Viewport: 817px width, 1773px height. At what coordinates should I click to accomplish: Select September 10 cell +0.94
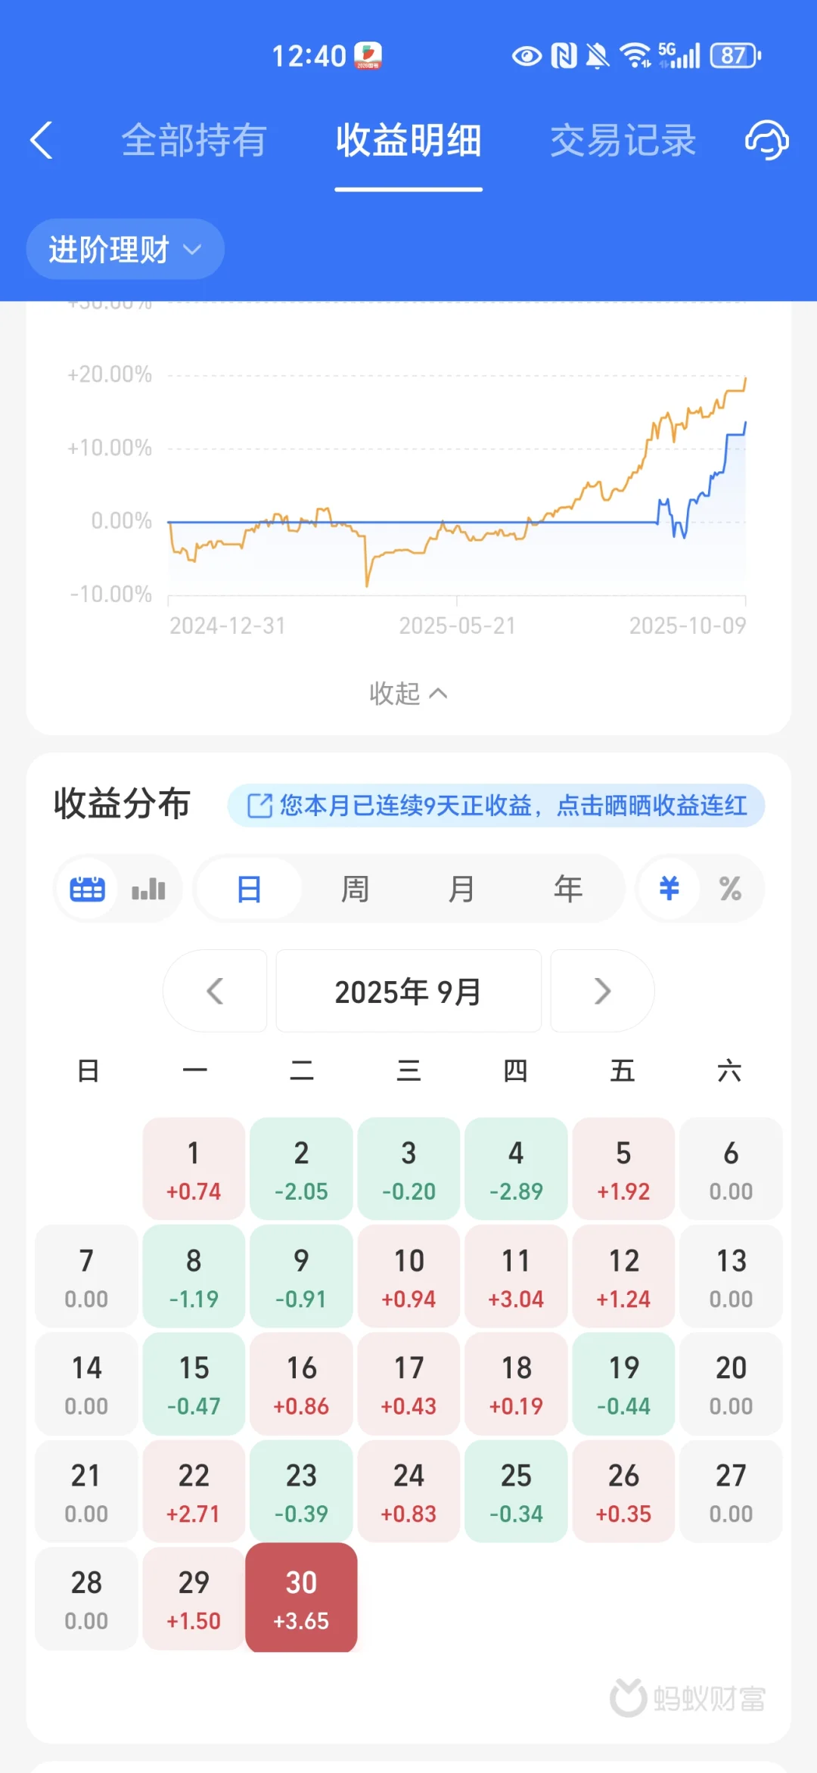(x=408, y=1276)
